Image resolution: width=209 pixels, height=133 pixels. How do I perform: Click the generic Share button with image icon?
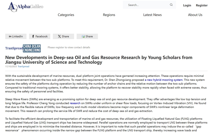point(87,36)
